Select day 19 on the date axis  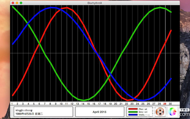pos(110,104)
